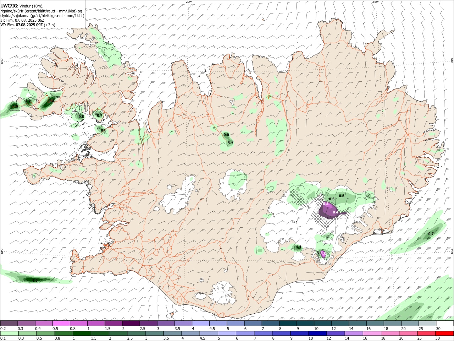This screenshot has width=454, height=341.
Task: Click the offshore 0.7 value southeast of Iceland
Action: click(431, 234)
